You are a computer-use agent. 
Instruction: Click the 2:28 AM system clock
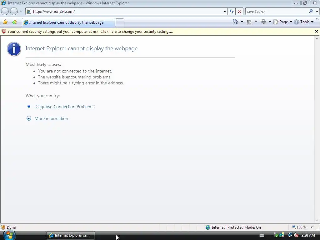(308, 235)
